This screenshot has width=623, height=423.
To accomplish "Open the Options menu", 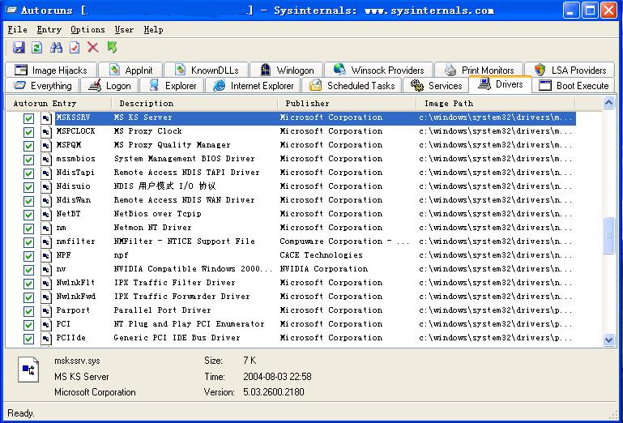I will (x=87, y=29).
